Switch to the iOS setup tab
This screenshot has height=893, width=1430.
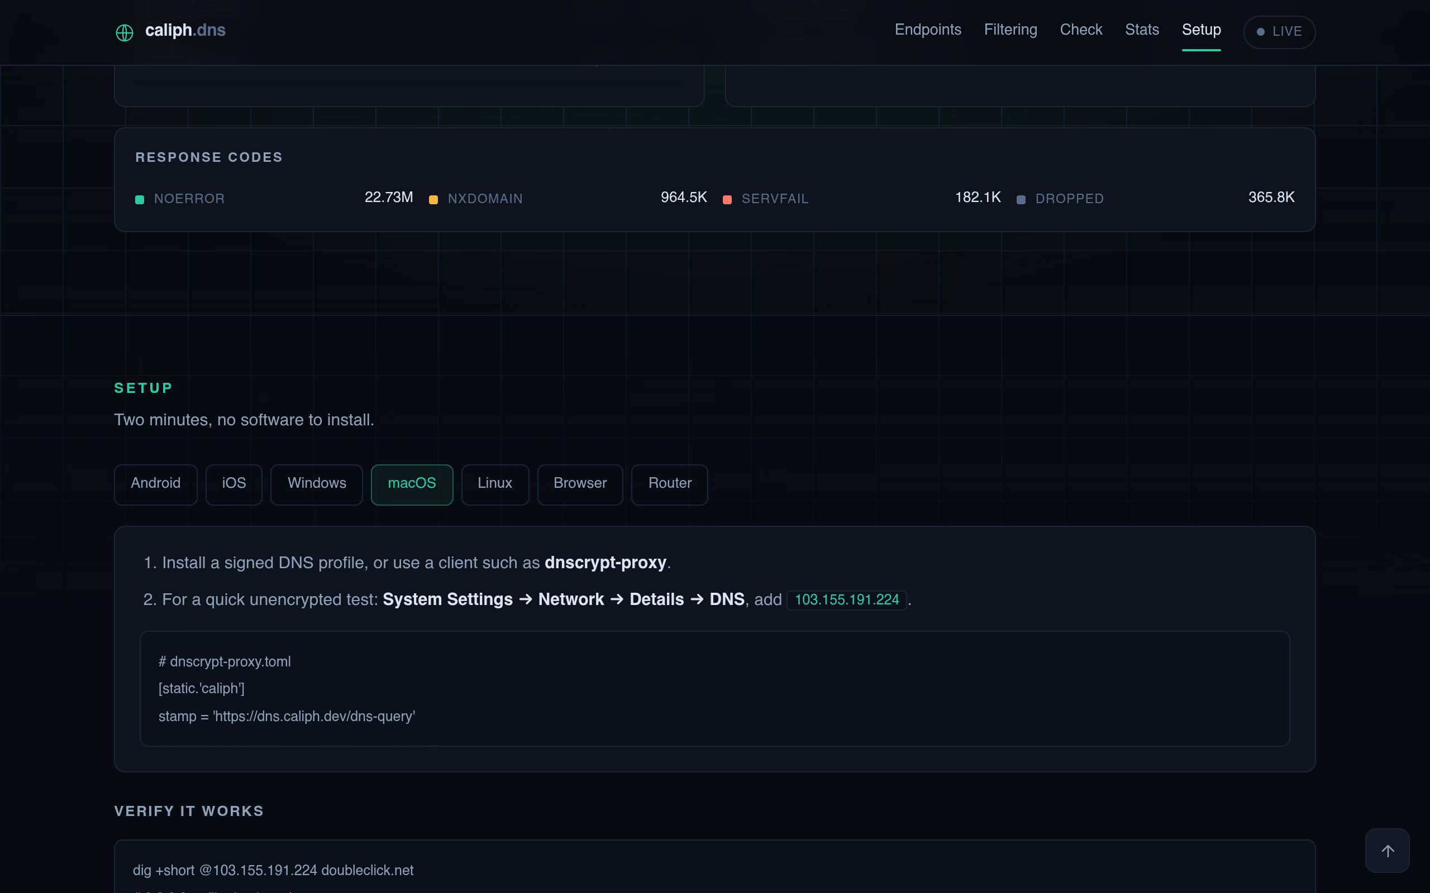(234, 484)
